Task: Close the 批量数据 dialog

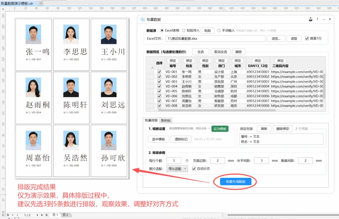Action: point(330,19)
